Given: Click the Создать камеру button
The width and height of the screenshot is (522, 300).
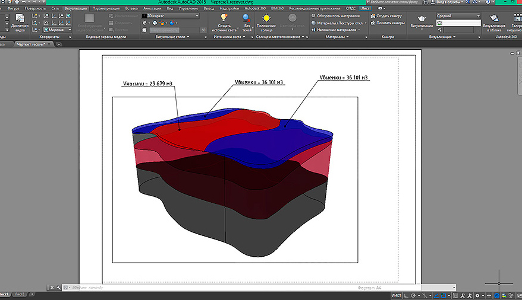Looking at the screenshot, I should (x=388, y=16).
